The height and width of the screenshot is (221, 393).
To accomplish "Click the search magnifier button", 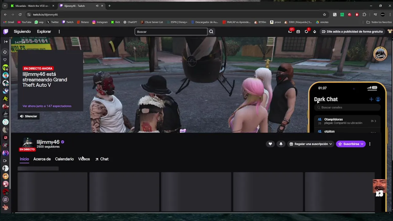I will pyautogui.click(x=211, y=32).
